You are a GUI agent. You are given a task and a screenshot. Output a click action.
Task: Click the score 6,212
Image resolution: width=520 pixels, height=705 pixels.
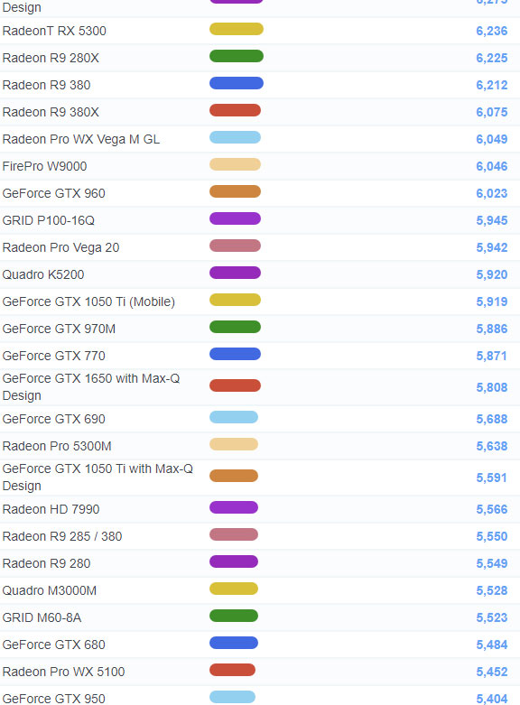pyautogui.click(x=492, y=85)
